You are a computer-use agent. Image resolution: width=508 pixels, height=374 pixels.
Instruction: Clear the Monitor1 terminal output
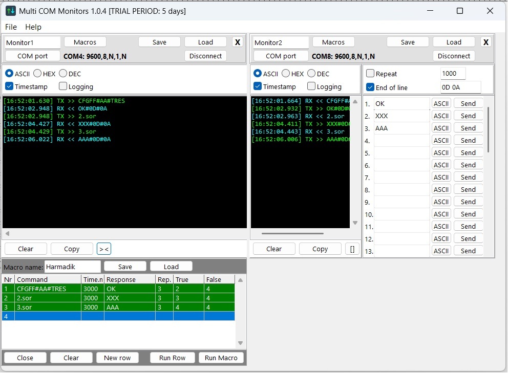[x=26, y=249]
